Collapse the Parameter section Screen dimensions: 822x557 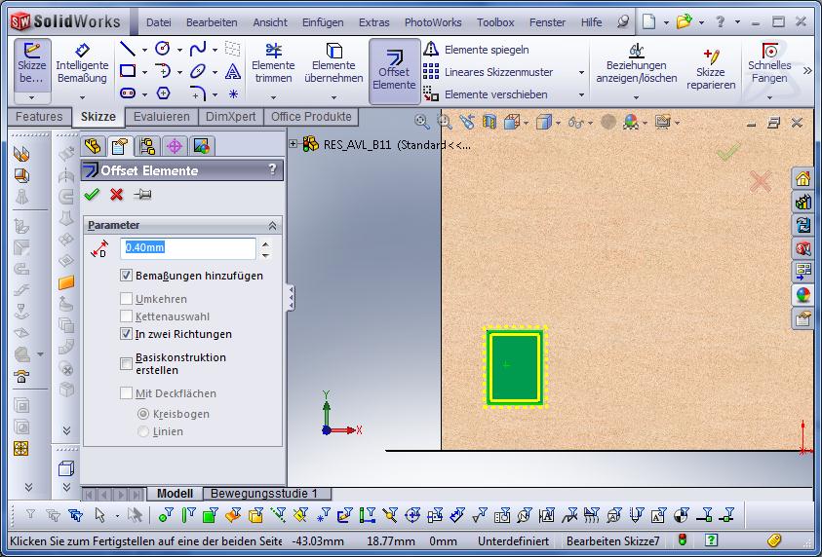click(x=272, y=225)
